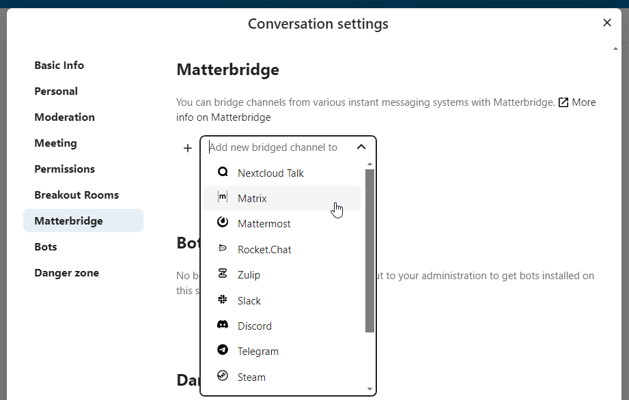Open More info on Matterbridge link
This screenshot has width=629, height=400.
click(576, 102)
